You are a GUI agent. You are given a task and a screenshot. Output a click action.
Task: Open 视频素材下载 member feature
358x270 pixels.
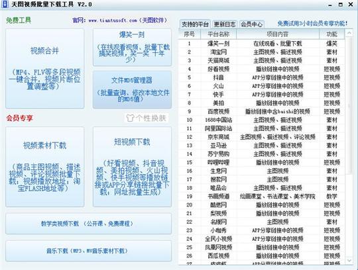coord(45,167)
